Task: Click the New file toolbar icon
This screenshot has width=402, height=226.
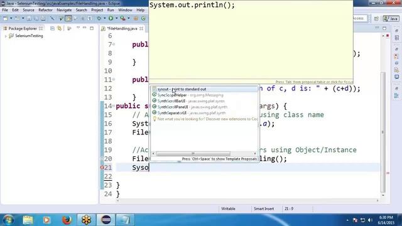Action: (6, 18)
